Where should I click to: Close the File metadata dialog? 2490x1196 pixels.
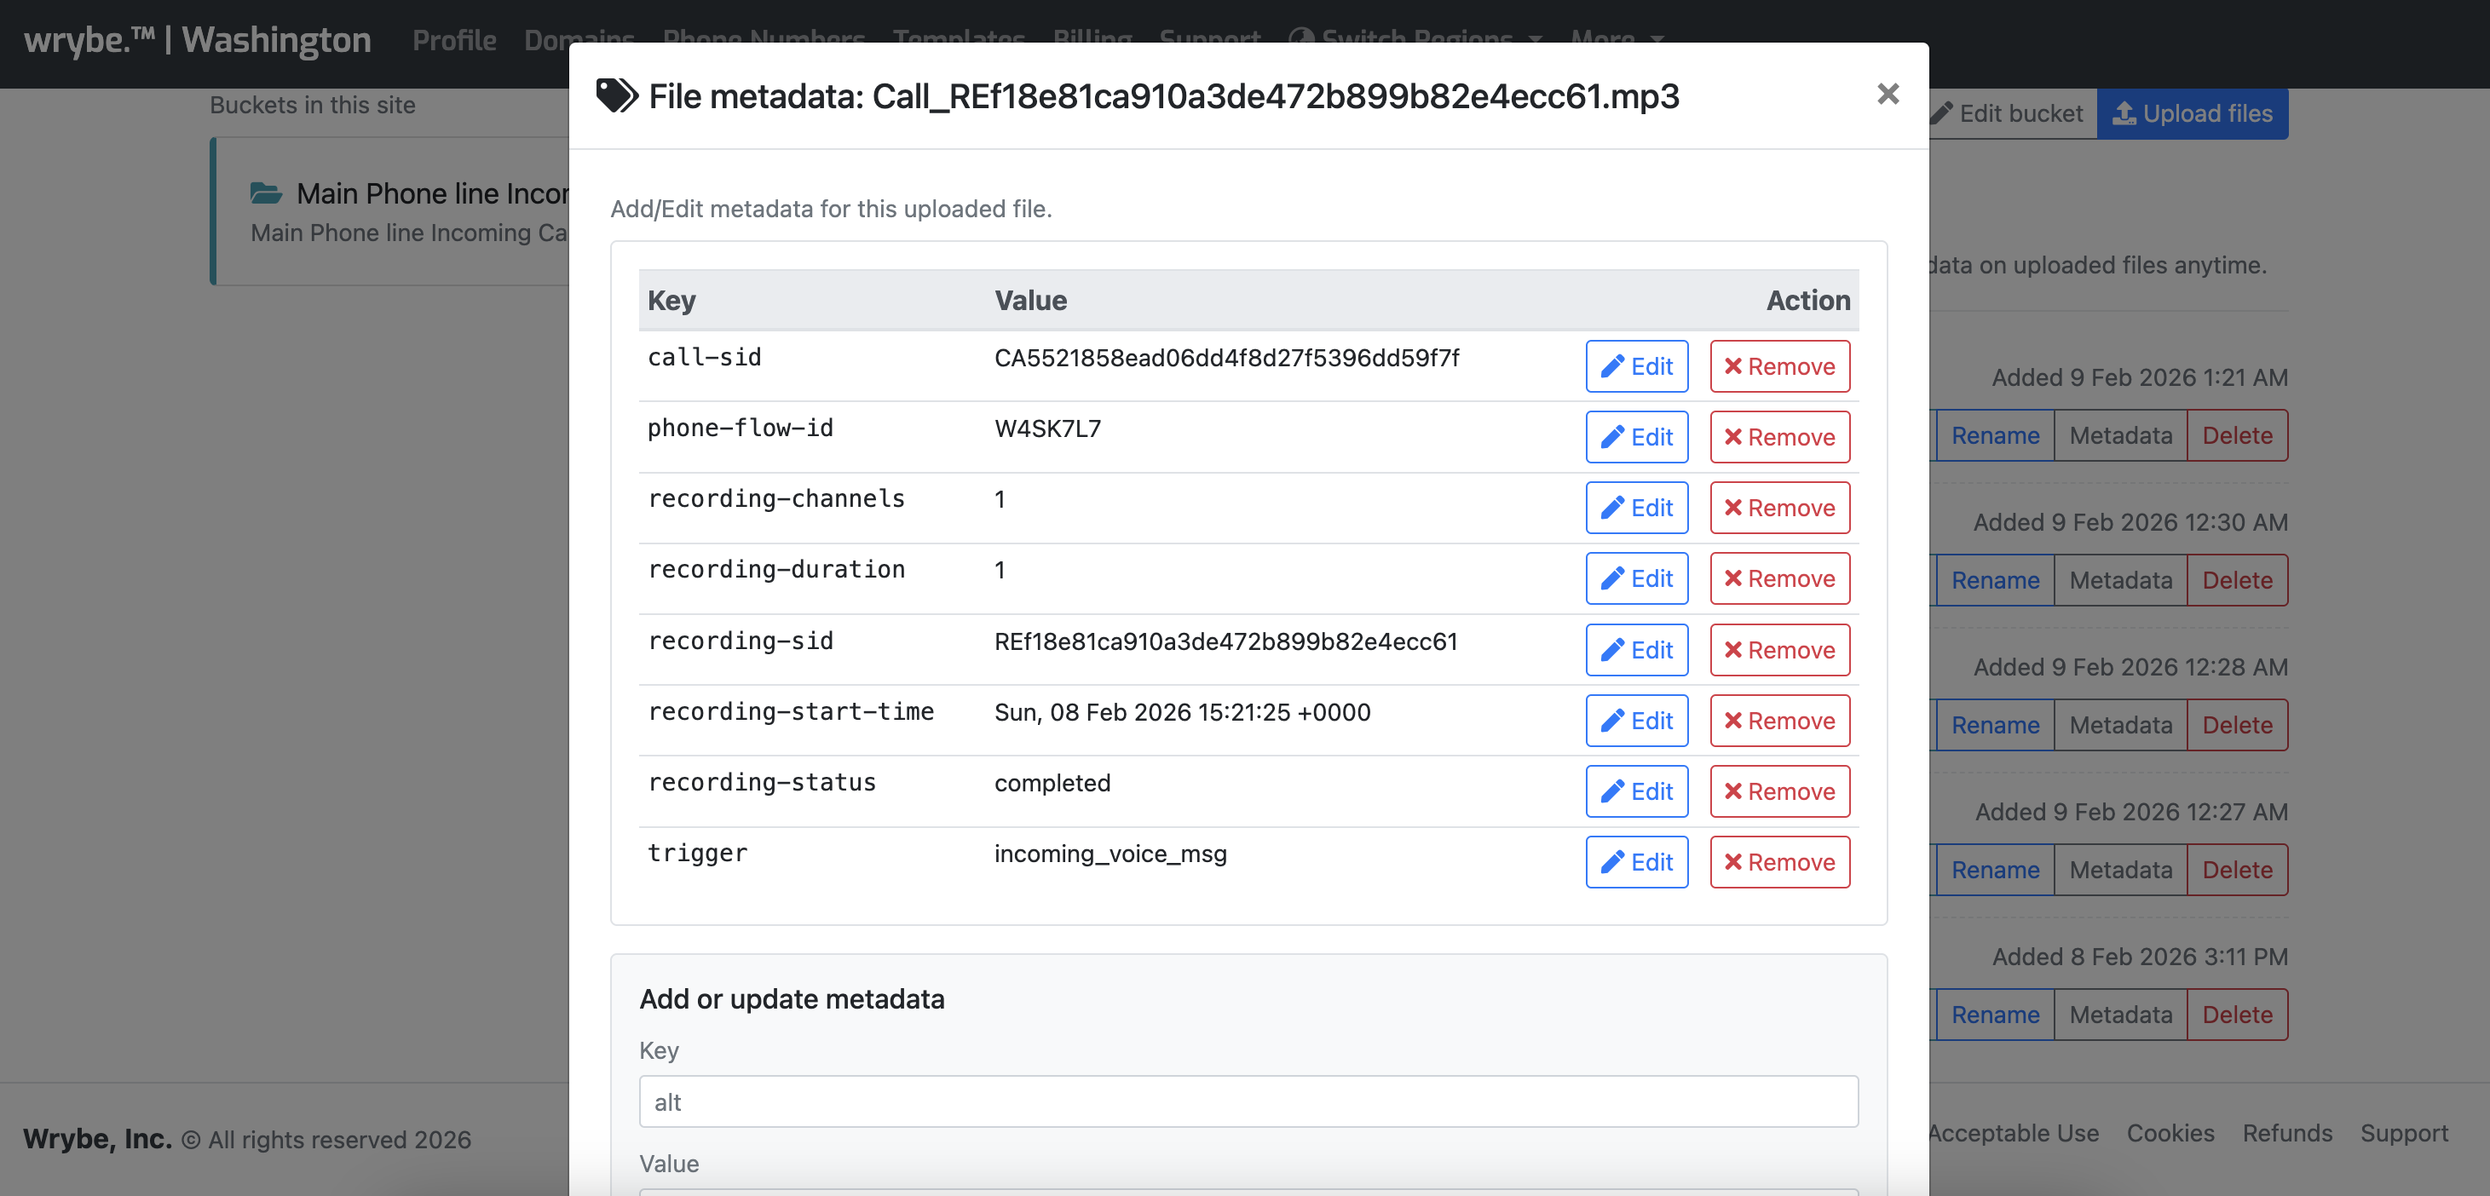tap(1887, 94)
